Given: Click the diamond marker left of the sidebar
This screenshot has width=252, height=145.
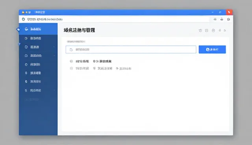Looking at the screenshot, I should (18, 30).
